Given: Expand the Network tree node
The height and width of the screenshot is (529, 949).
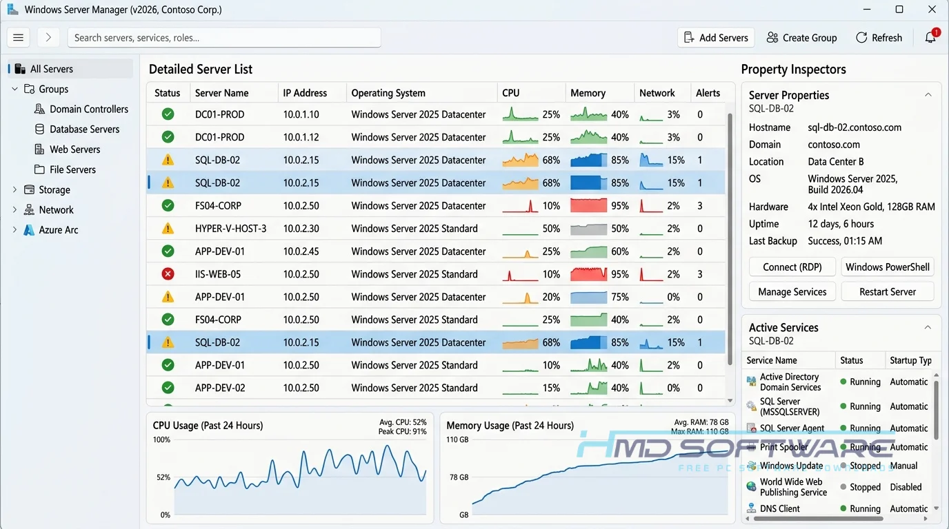Looking at the screenshot, I should point(14,209).
